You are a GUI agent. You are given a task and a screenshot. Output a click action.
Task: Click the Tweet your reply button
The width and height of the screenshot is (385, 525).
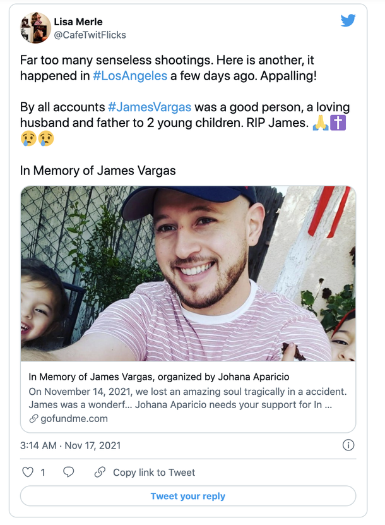pyautogui.click(x=188, y=496)
